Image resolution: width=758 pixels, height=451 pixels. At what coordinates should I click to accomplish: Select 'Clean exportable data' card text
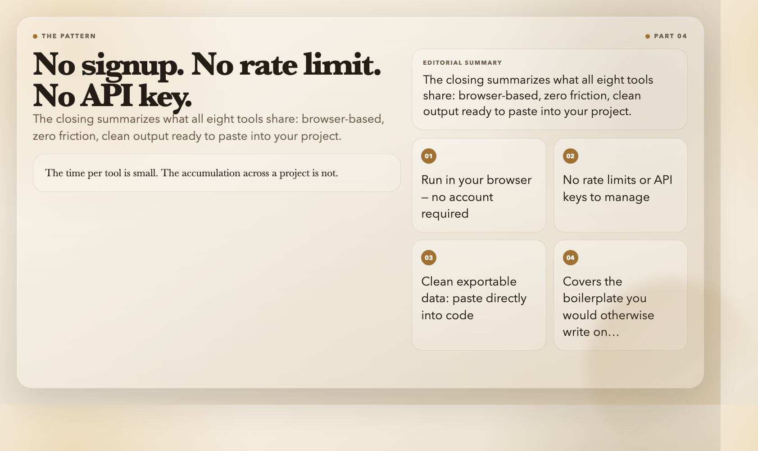474,298
